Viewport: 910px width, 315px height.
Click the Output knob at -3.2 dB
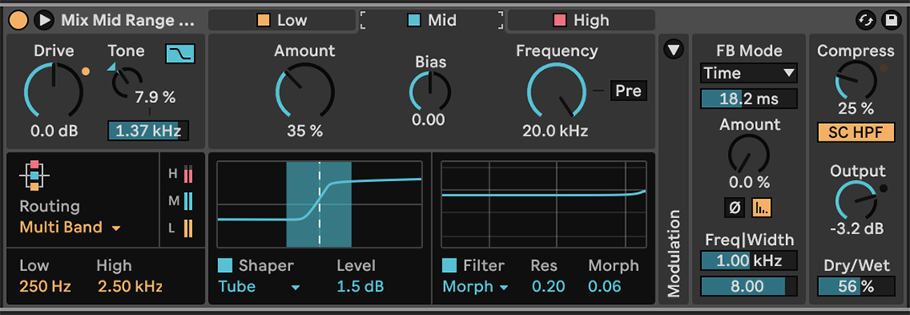(x=855, y=200)
